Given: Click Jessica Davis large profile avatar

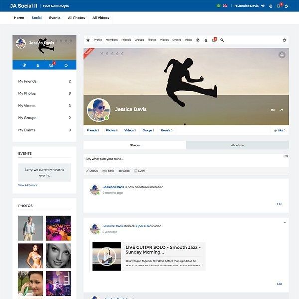Looking at the screenshot, I should (x=98, y=110).
